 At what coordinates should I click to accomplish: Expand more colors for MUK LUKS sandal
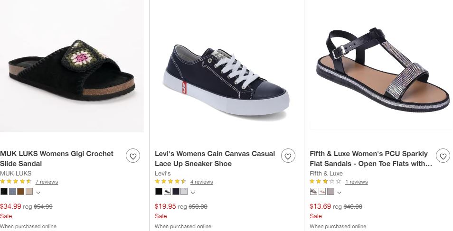tap(38, 192)
